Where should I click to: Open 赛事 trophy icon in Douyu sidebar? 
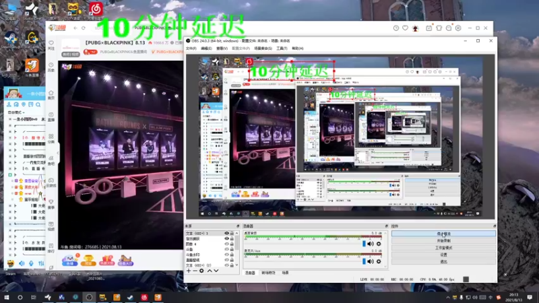pos(51,204)
